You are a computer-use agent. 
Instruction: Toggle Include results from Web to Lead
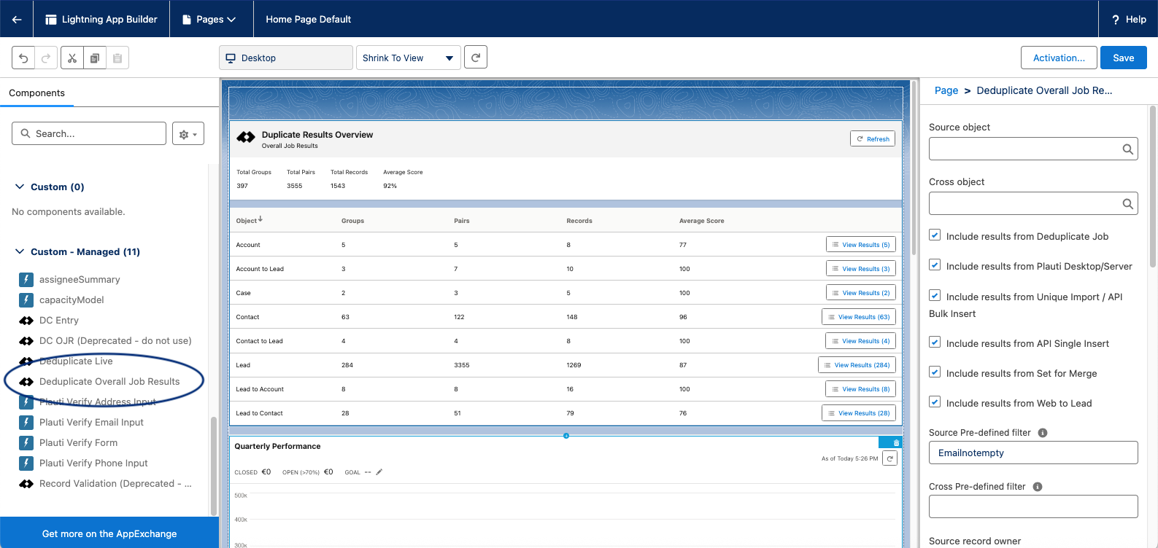935,402
